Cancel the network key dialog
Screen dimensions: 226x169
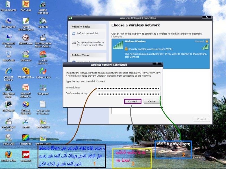152,101
